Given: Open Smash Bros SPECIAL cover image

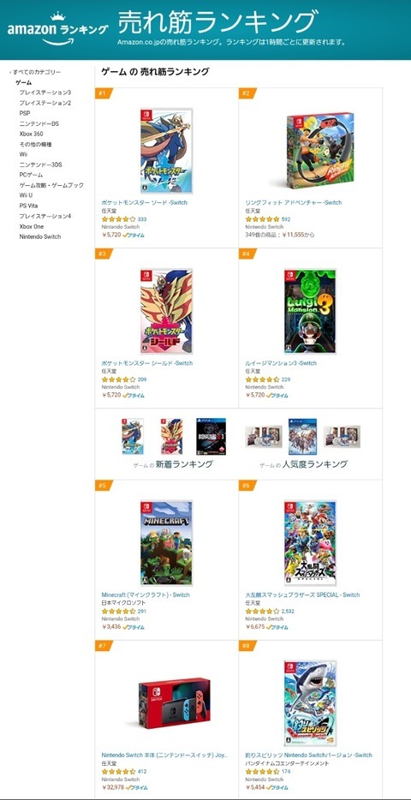Looking at the screenshot, I should click(310, 543).
